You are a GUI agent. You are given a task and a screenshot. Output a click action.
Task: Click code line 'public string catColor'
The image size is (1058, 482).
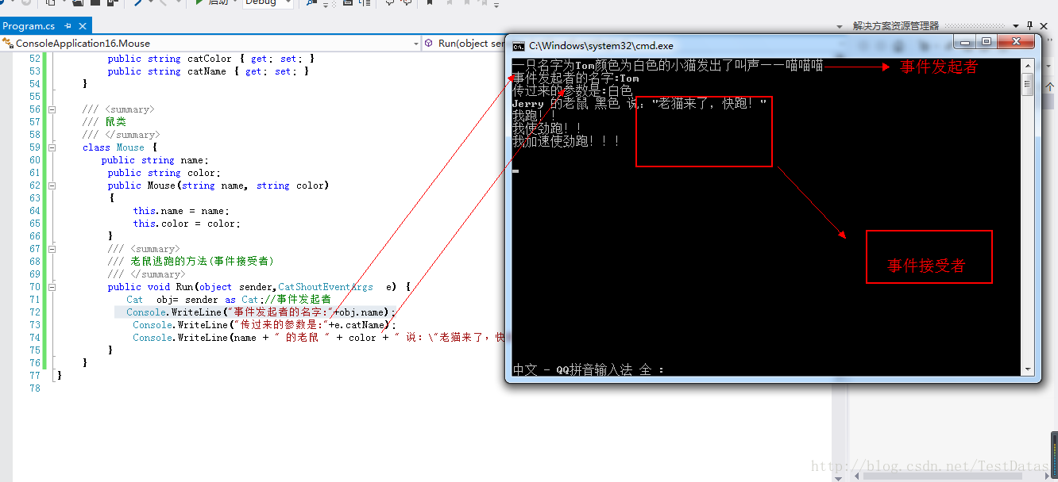(211, 59)
